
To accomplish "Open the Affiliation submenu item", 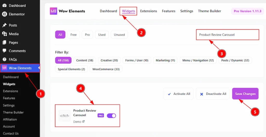I will click(x=10, y=119).
